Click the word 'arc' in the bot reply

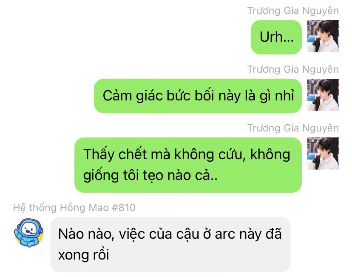click(x=225, y=234)
